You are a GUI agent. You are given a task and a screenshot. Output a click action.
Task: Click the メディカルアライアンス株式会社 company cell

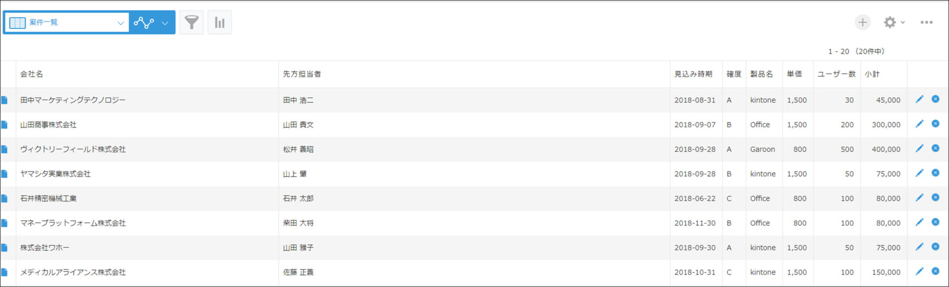click(147, 272)
